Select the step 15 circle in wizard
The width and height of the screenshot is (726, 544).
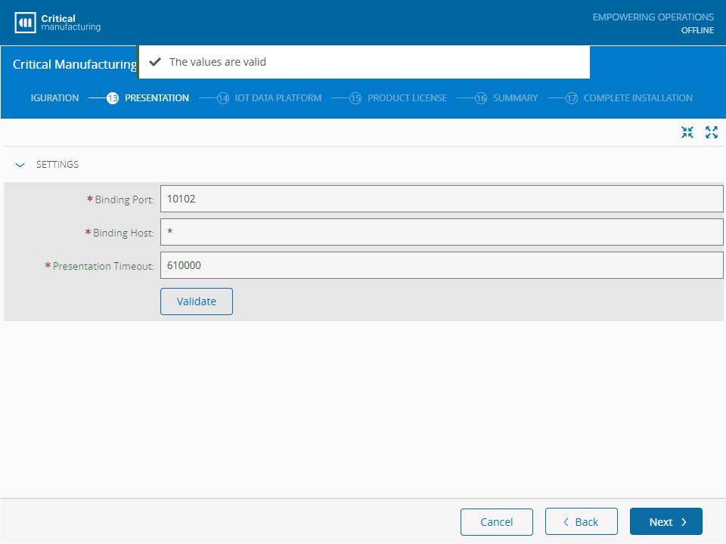pyautogui.click(x=355, y=98)
